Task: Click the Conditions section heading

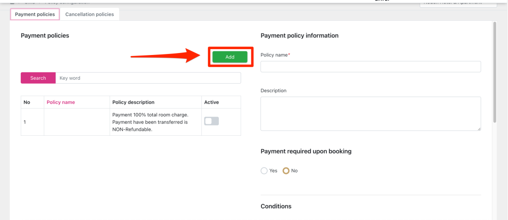Action: [x=276, y=206]
